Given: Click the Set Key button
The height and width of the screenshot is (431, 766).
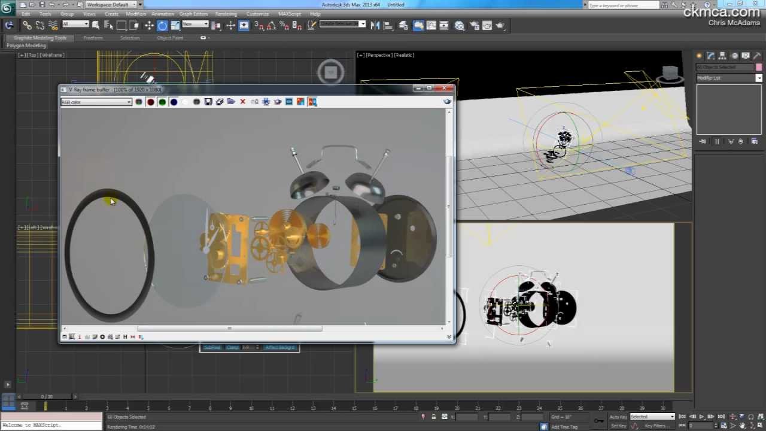Looking at the screenshot, I should [618, 426].
